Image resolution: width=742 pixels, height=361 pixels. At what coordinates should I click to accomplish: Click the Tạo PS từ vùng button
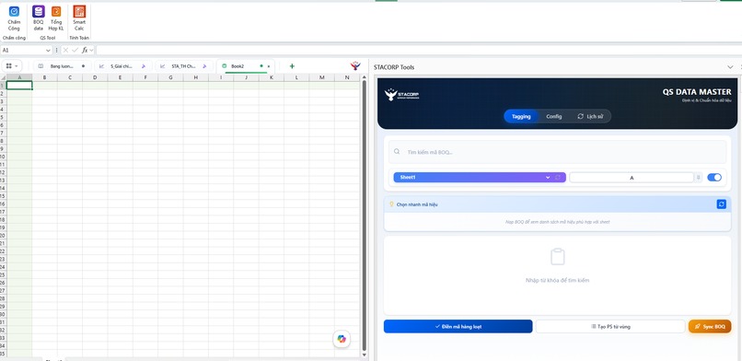tap(610, 326)
